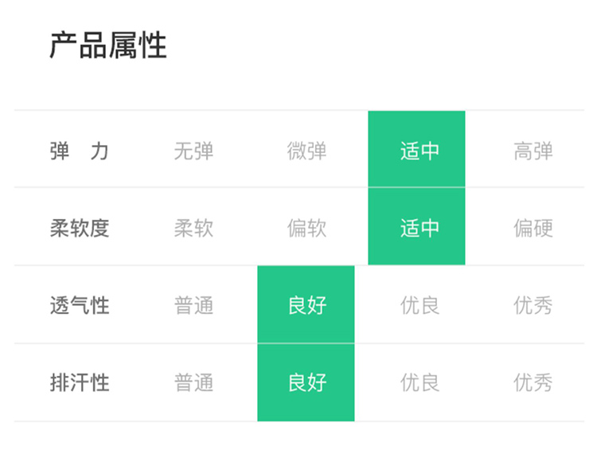Image resolution: width=597 pixels, height=474 pixels.
Task: Click the 弹力 row label
Action: [79, 151]
